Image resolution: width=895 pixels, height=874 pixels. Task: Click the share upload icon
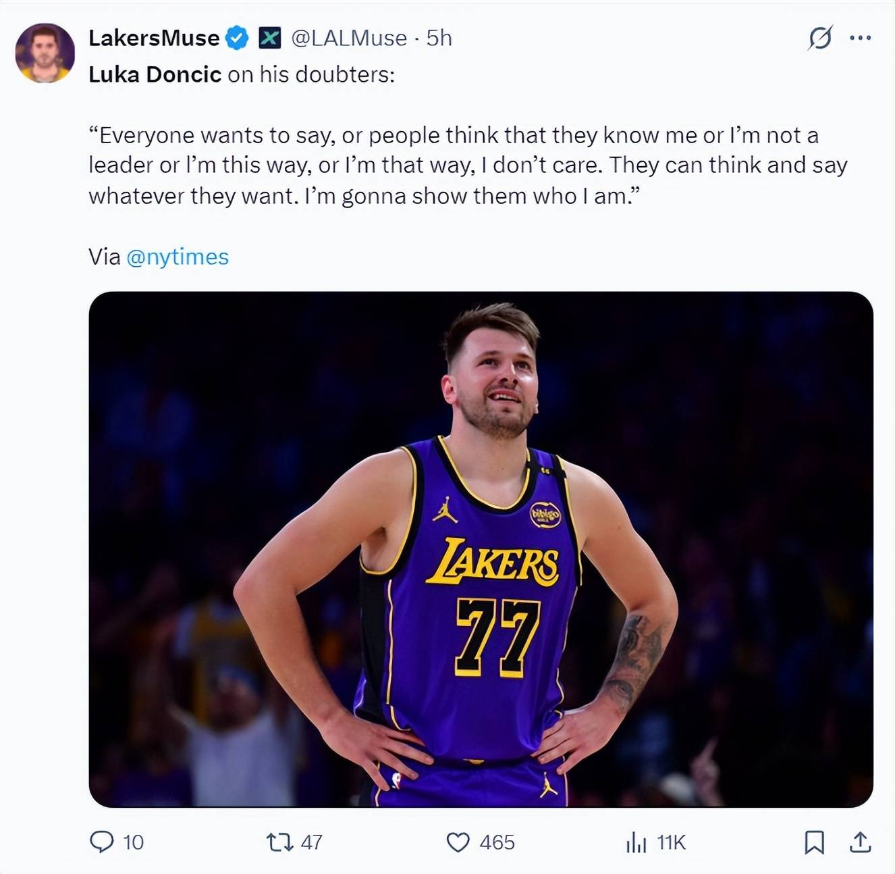click(x=860, y=842)
